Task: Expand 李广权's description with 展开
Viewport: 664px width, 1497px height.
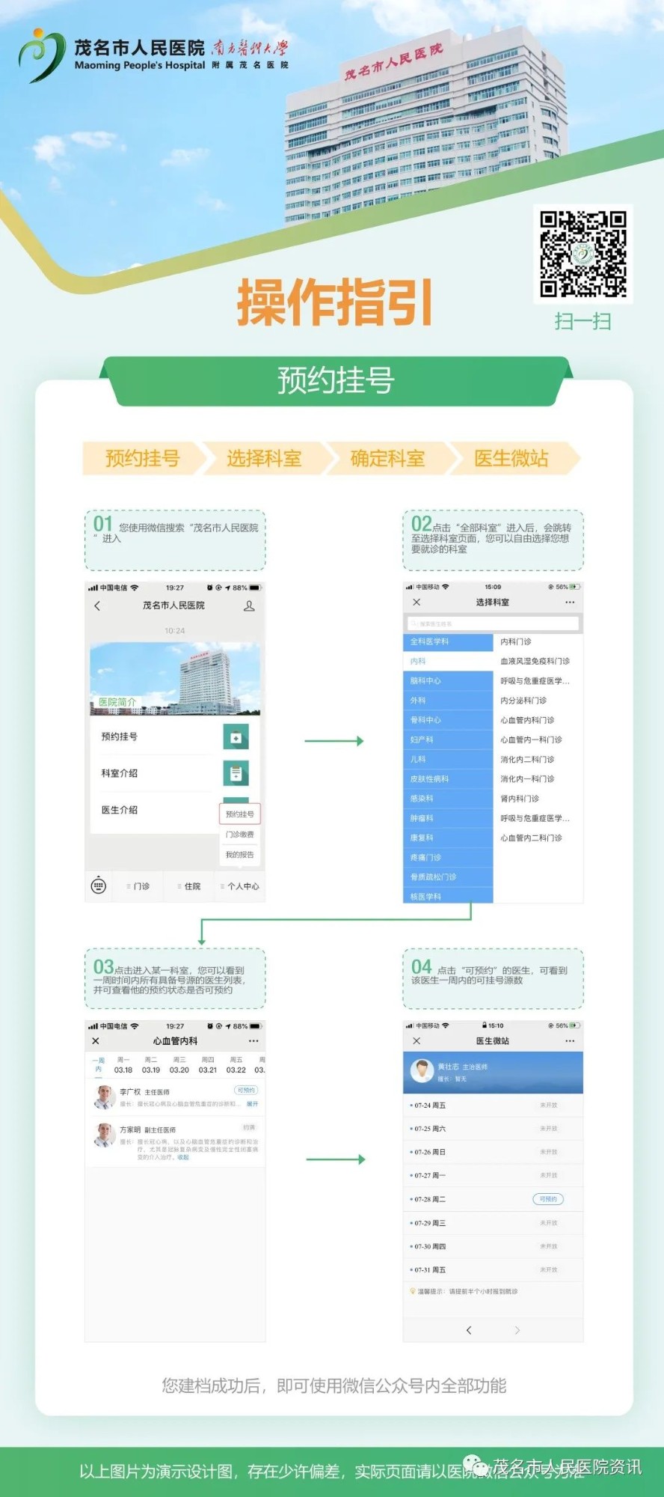Action: tap(252, 1104)
